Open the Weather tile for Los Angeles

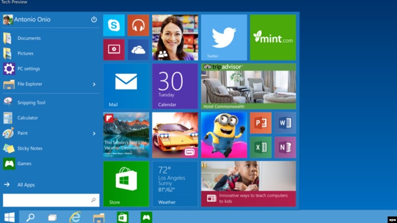pos(175,184)
